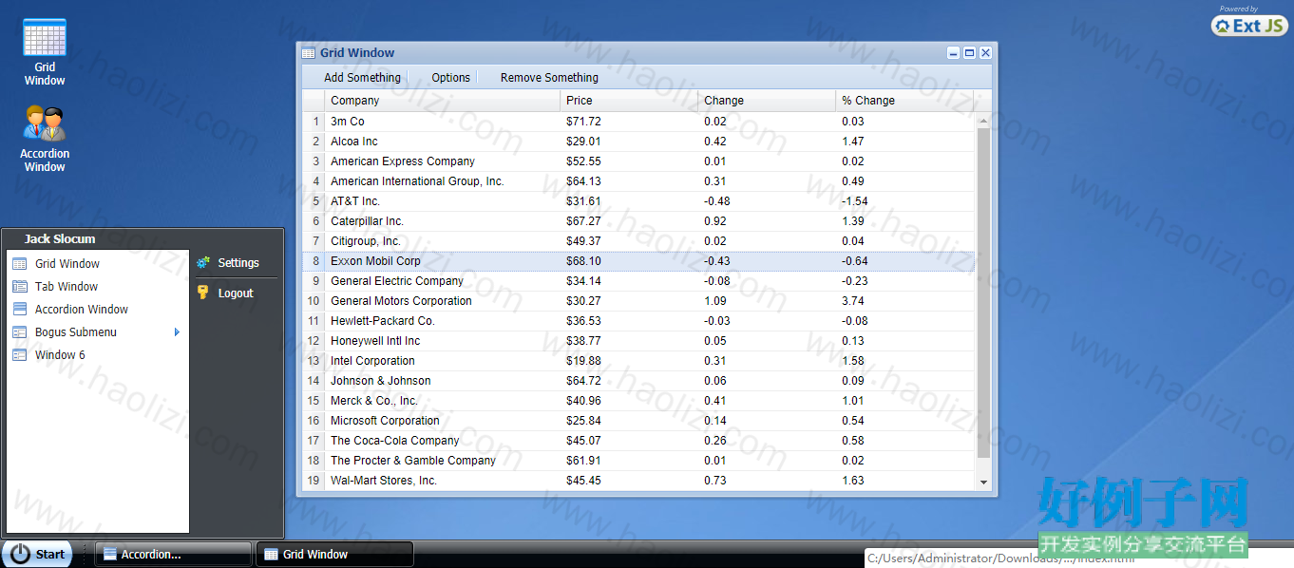The height and width of the screenshot is (568, 1294).
Task: Click the Start button
Action: 37,554
